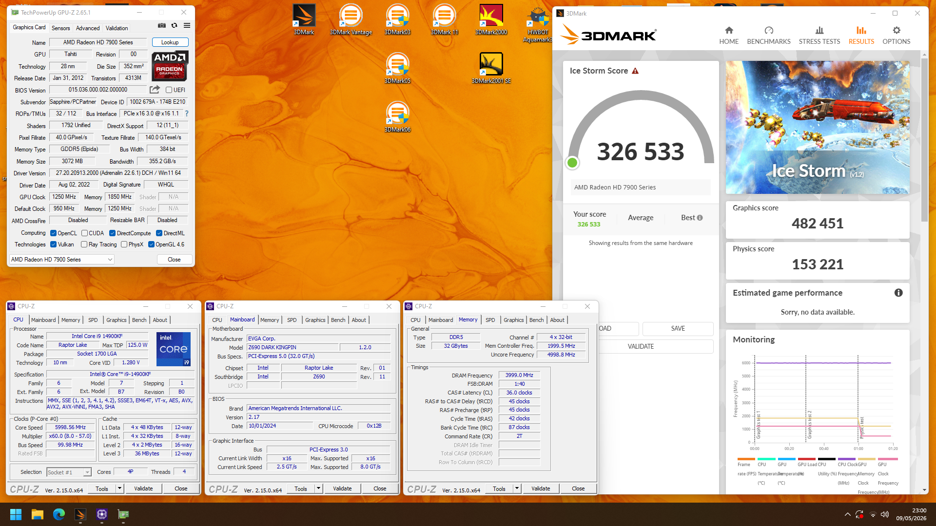Click Close in CPU-Z Memory window
Viewport: 936px width, 526px height.
[x=578, y=488]
